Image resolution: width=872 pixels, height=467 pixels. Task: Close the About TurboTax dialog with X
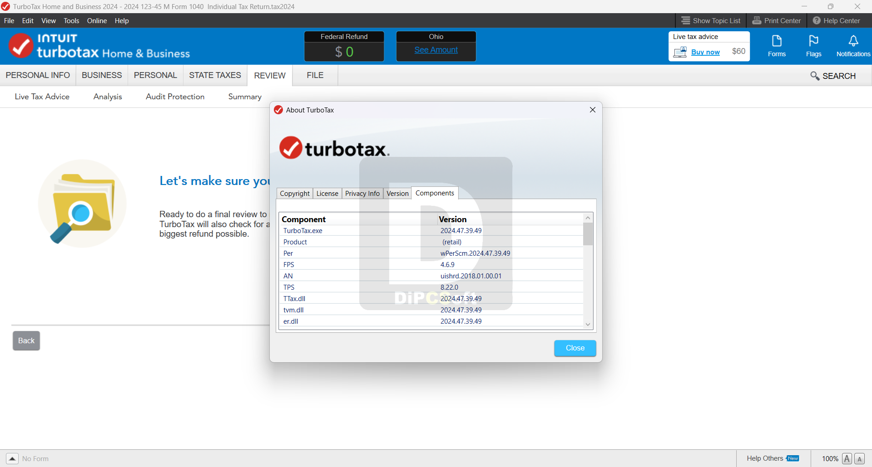click(592, 110)
